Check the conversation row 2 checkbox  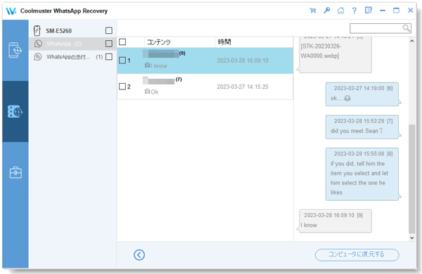[x=122, y=87]
